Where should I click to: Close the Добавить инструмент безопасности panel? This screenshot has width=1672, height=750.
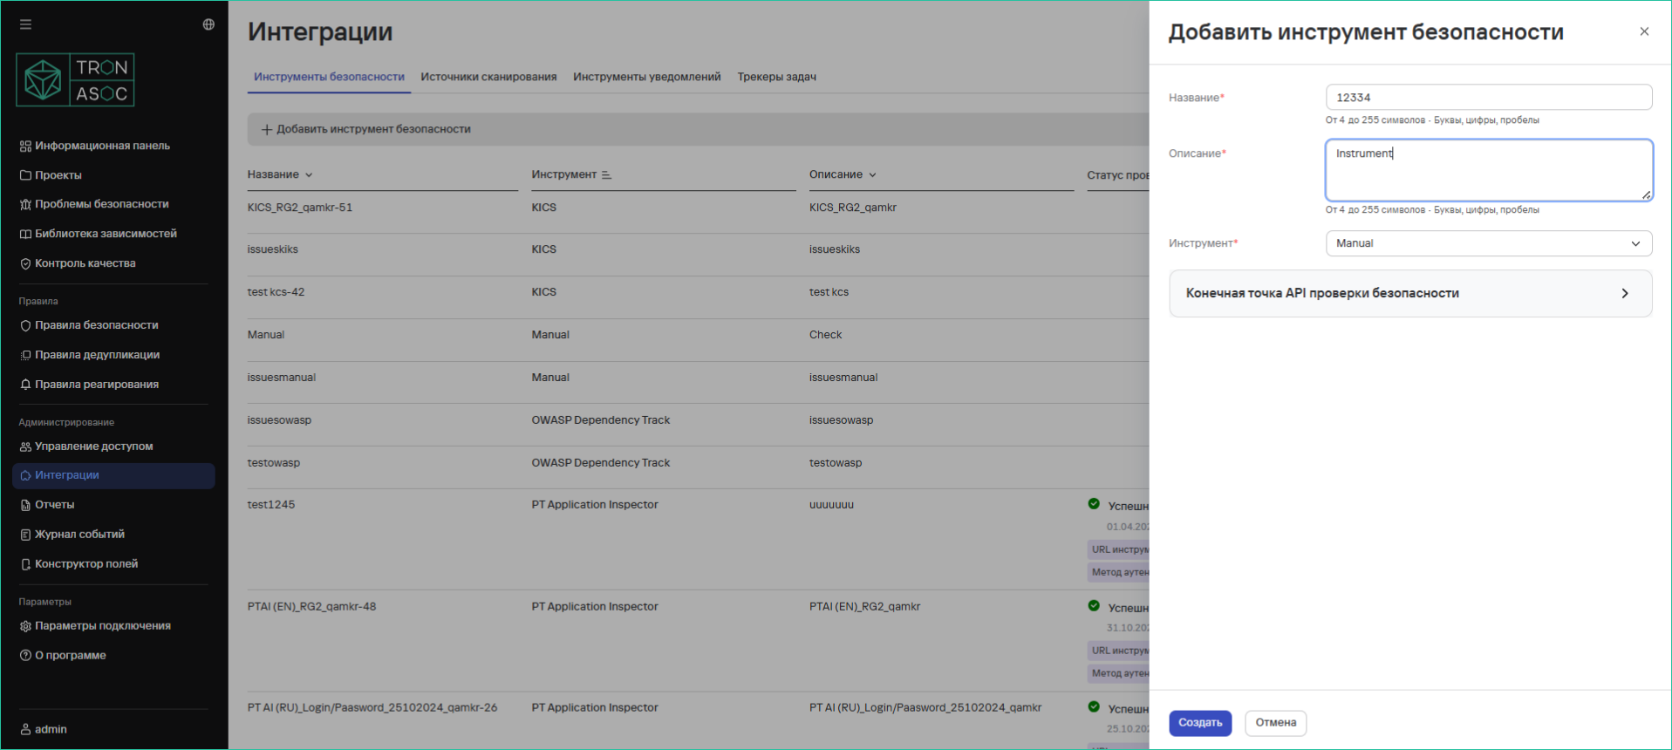1644,31
